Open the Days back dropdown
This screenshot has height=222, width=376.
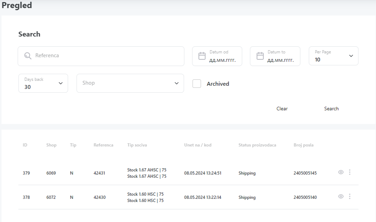43,83
